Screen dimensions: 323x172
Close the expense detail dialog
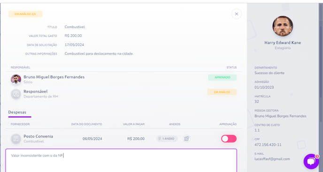(x=237, y=14)
